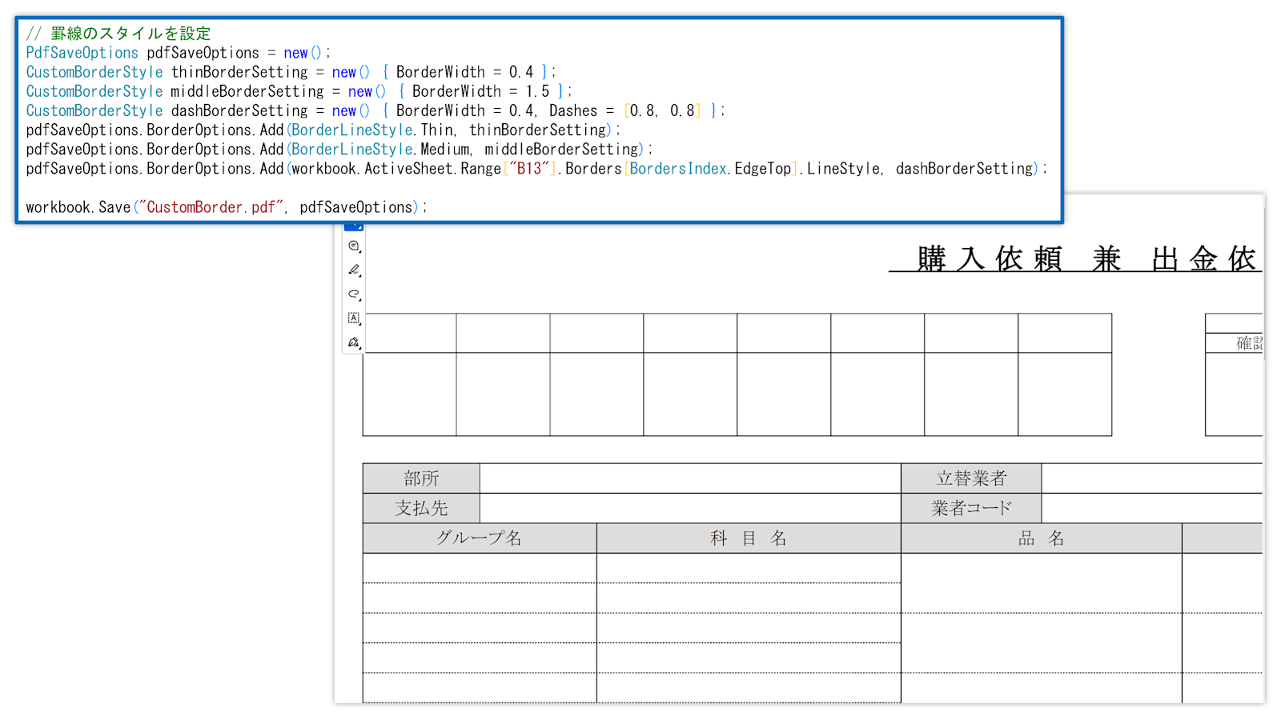Click the empty input field beside 支払先

[690, 508]
